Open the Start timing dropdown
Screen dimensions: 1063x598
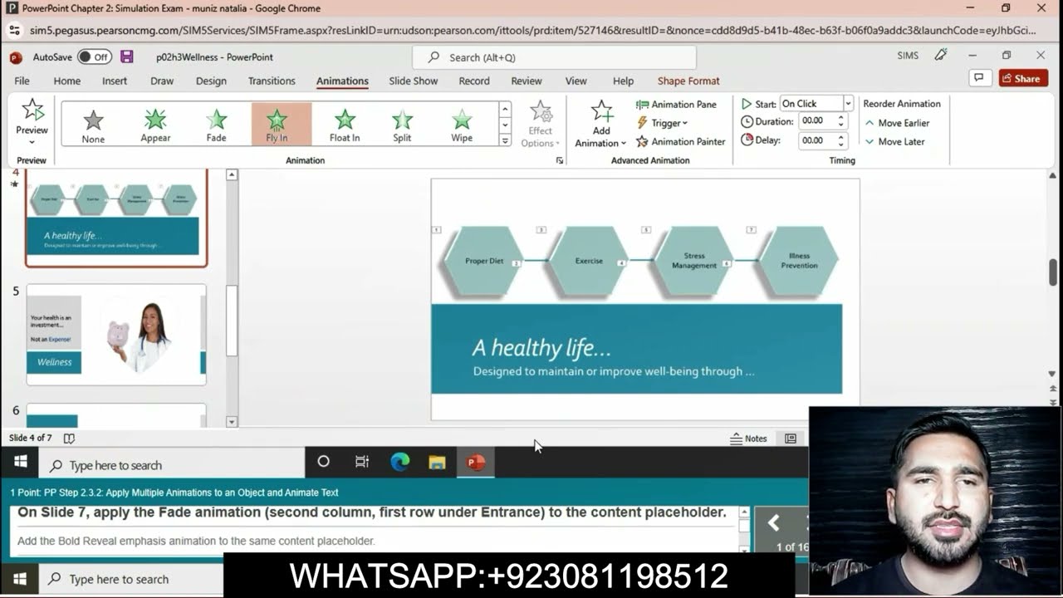(x=848, y=103)
